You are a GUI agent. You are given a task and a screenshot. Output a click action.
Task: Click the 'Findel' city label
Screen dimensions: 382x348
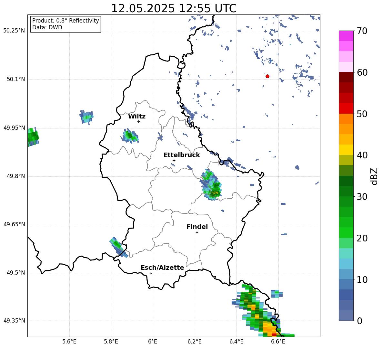(197, 227)
